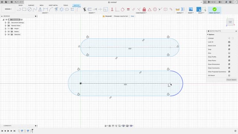Toggle the Snap checkbox
The height and width of the screenshot is (134, 238).
229,49
